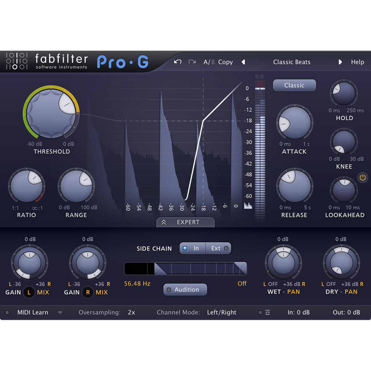This screenshot has width=371, height=371.
Task: Click the resize window icon
Action: [x=268, y=313]
